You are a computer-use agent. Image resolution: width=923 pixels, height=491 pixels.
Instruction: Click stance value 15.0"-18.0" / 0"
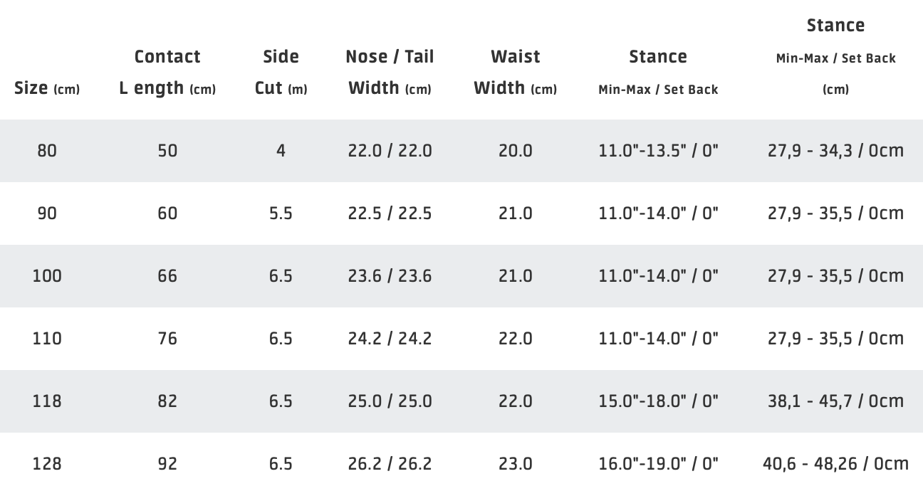coord(658,401)
